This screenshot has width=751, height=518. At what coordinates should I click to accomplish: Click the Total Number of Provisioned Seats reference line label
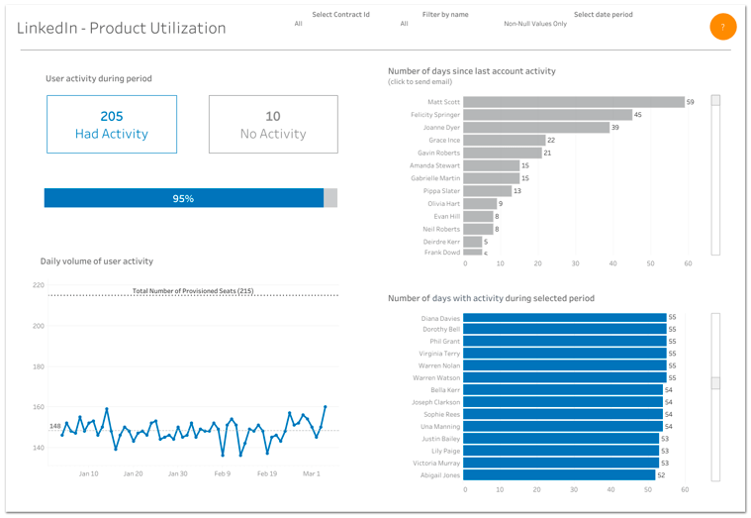coord(193,290)
